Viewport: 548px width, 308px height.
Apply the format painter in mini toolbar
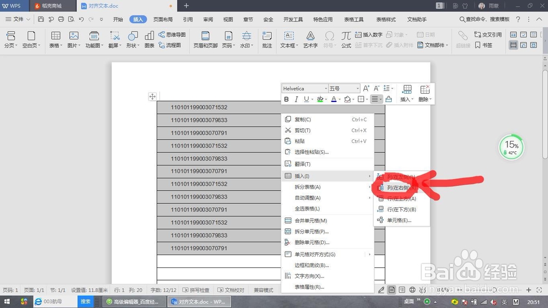coord(389,99)
